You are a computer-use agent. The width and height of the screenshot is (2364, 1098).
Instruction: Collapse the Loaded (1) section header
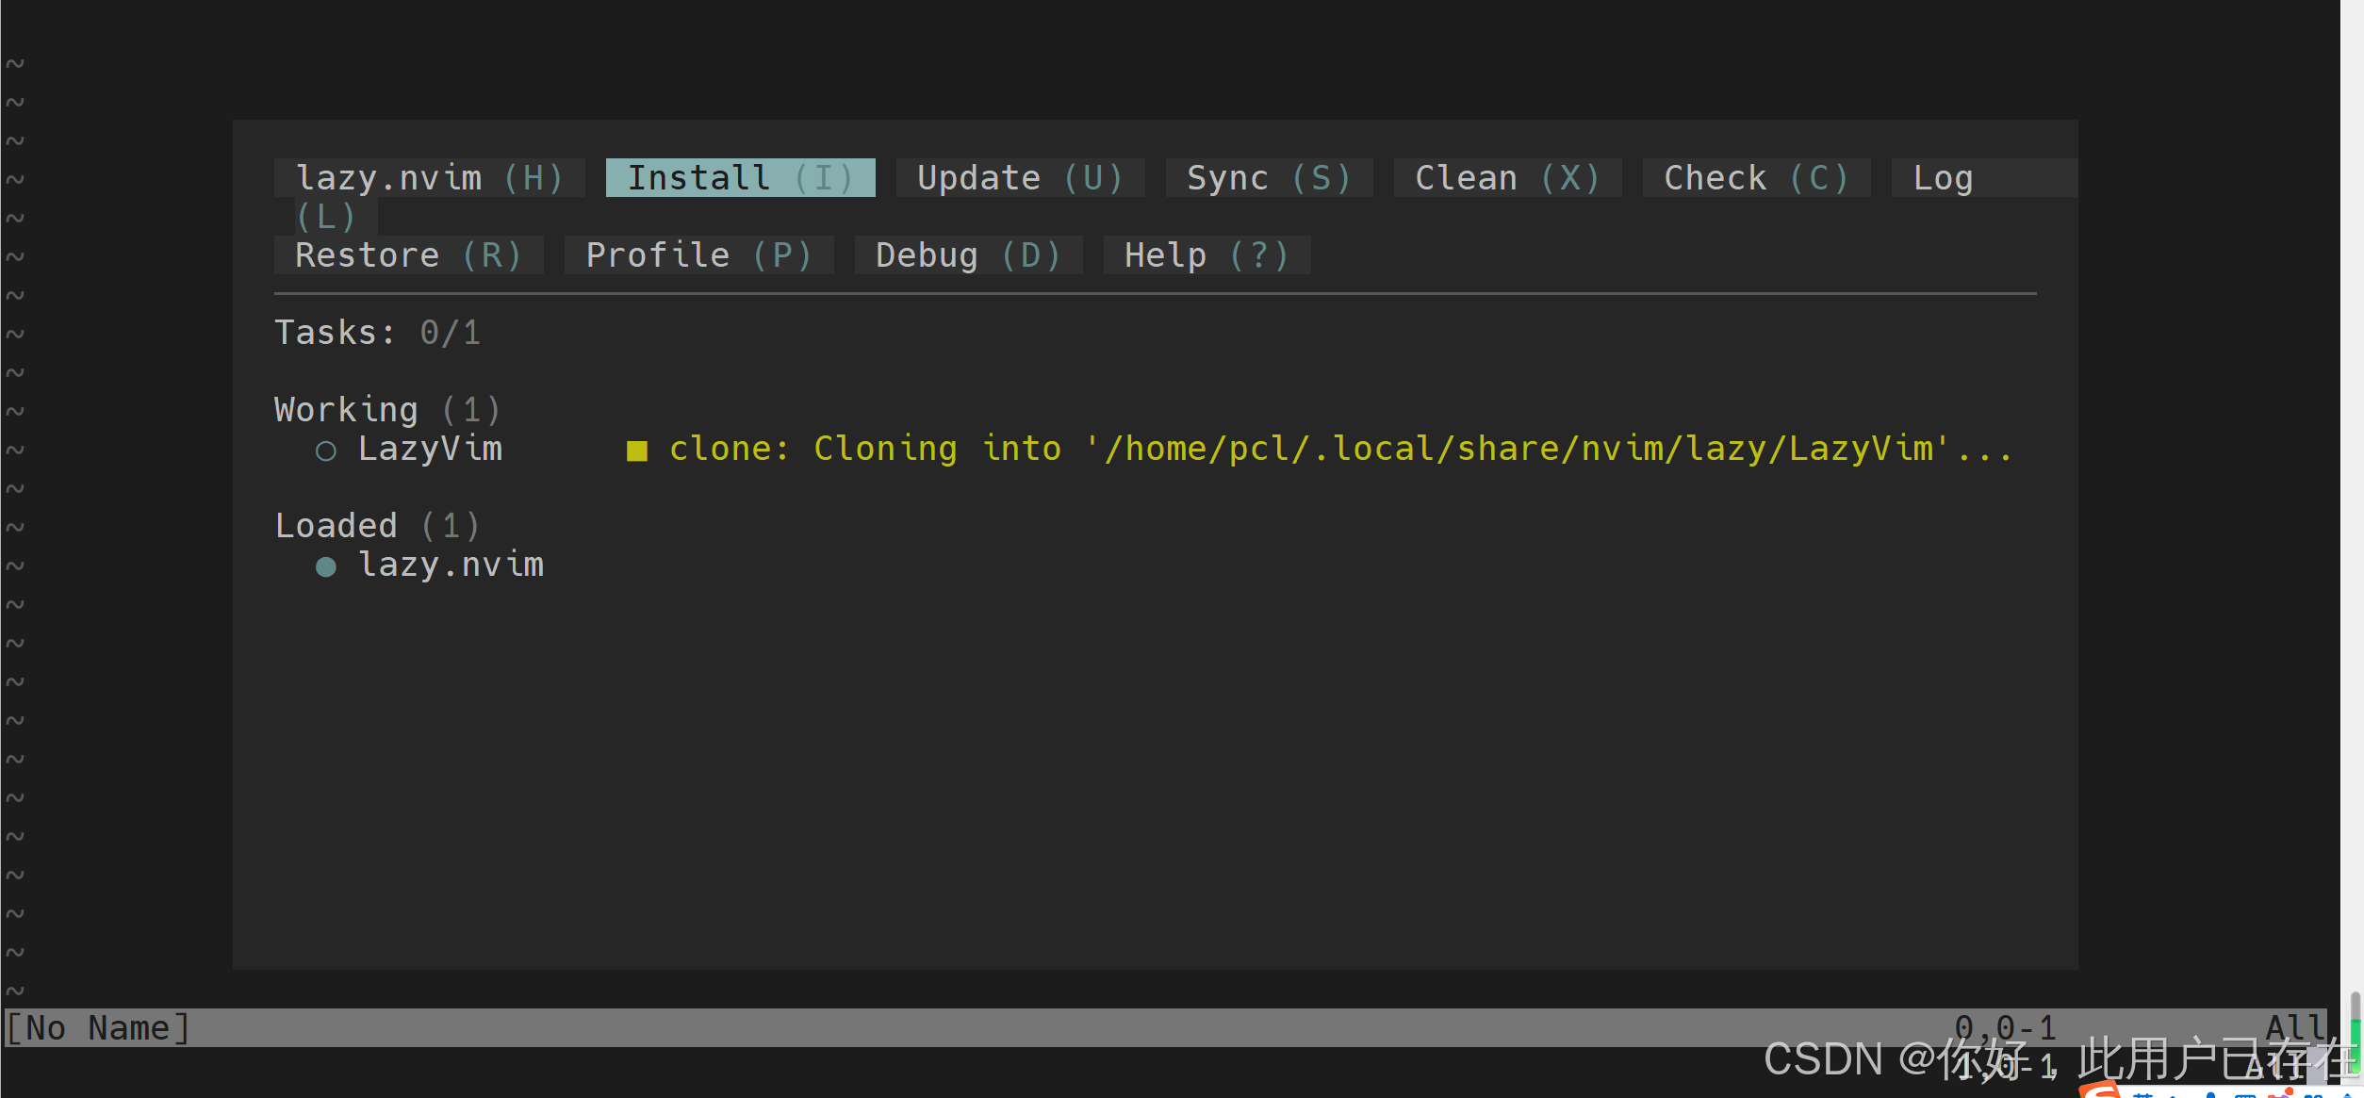click(x=377, y=526)
